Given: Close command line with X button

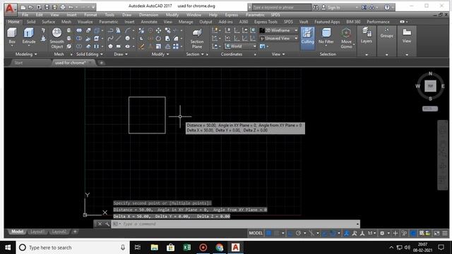Looking at the screenshot, I should [x=100, y=224].
